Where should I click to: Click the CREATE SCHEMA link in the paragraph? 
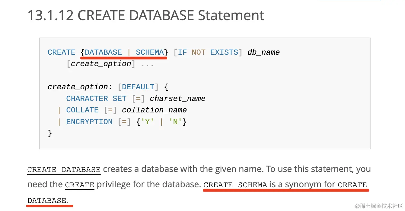coord(235,185)
